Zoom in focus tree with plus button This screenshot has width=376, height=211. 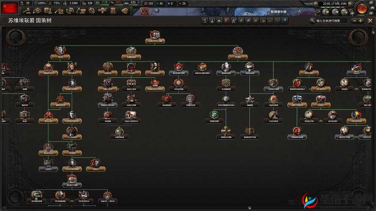360,20
